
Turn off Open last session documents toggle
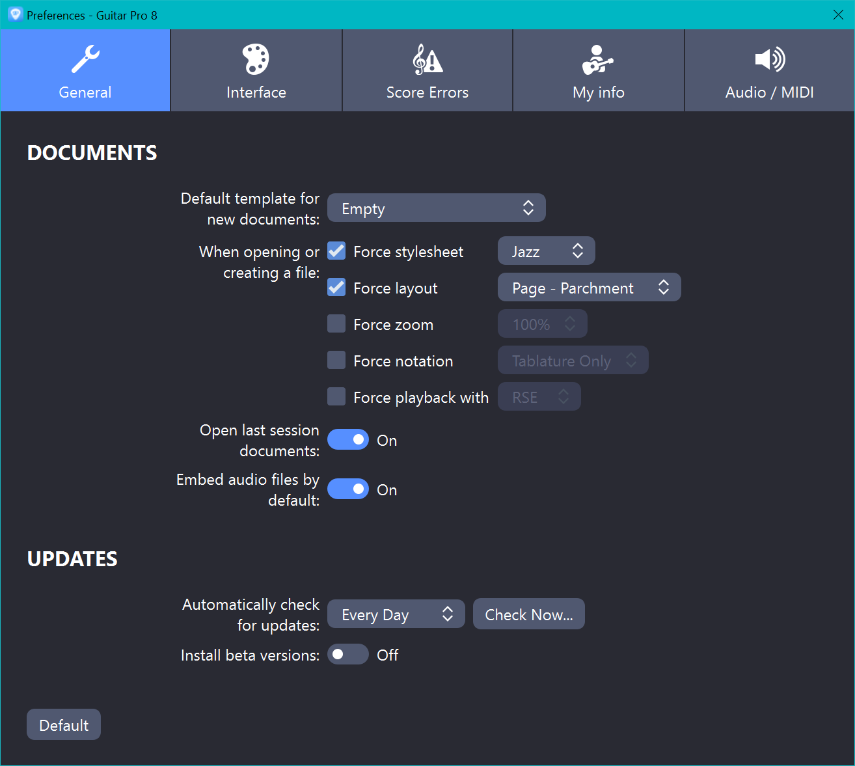pyautogui.click(x=348, y=439)
